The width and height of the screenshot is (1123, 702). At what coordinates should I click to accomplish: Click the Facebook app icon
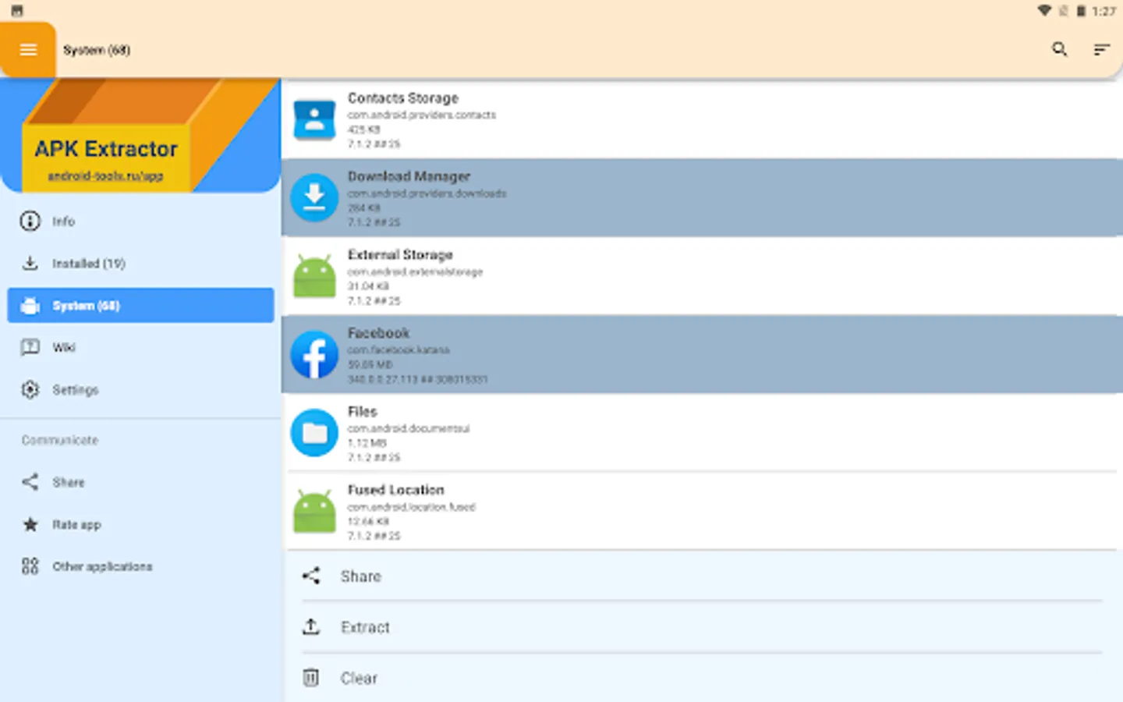(x=314, y=354)
